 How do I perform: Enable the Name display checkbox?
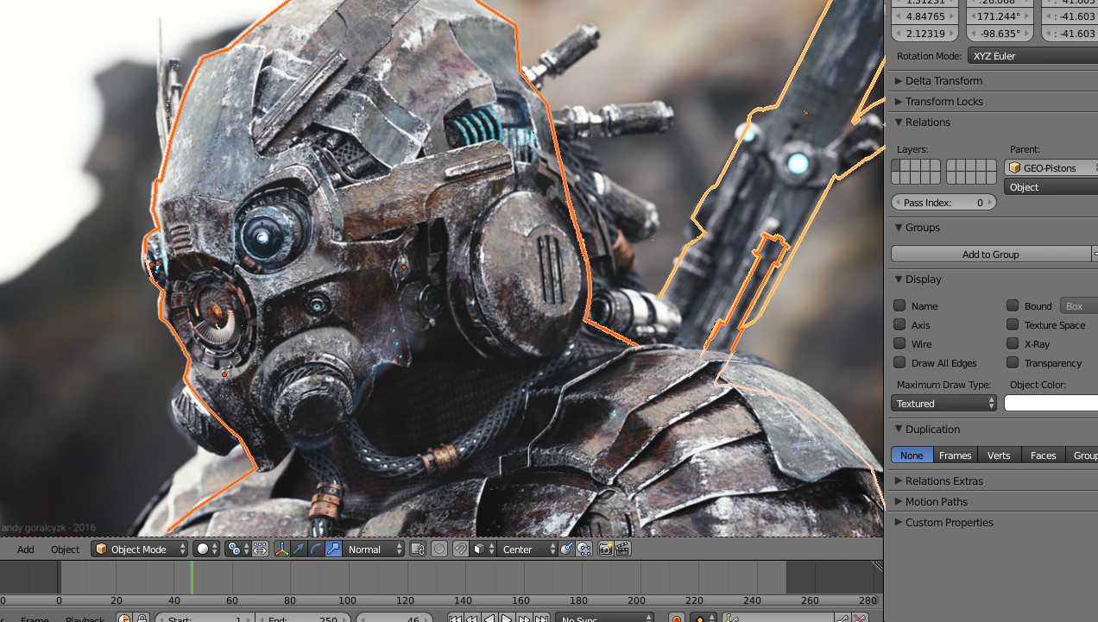tap(899, 305)
